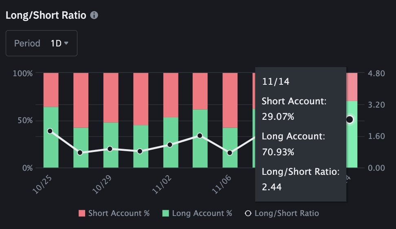Click the highlighted 11/14 ratio data point
Viewport: 396px width, 229px height.
point(350,119)
